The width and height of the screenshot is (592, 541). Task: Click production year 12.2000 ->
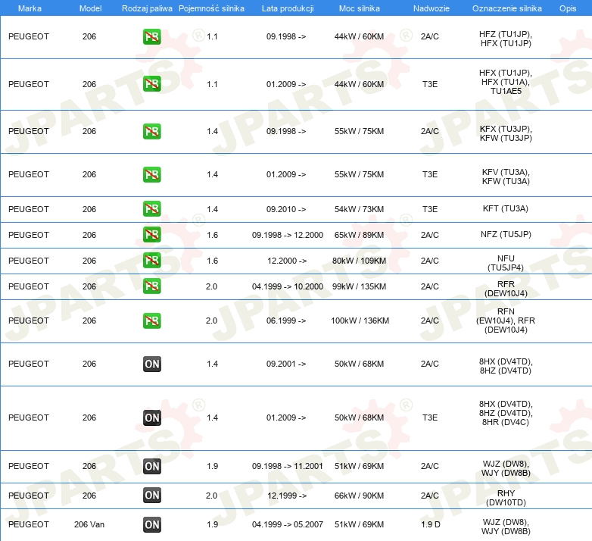pyautogui.click(x=287, y=261)
